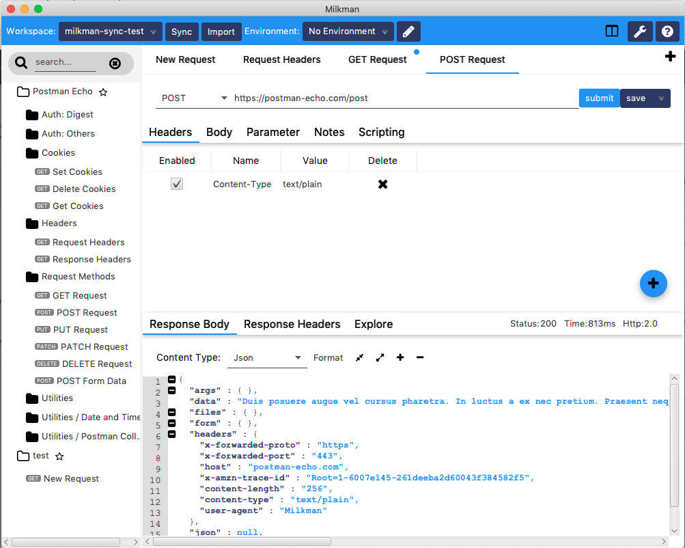Viewport: 685px width, 548px height.
Task: Collapse the "files" JSON node
Action: point(171,412)
